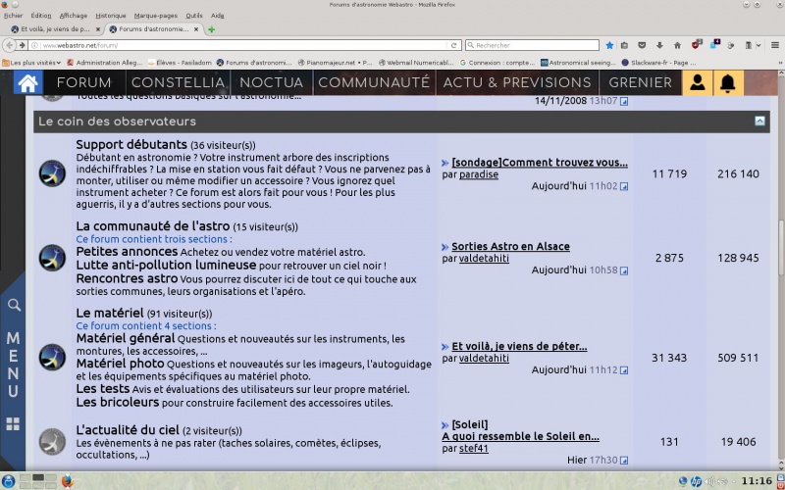Expand the toolbar overflow dropdown arrow
The height and width of the screenshot is (490, 785).
pyautogui.click(x=759, y=45)
